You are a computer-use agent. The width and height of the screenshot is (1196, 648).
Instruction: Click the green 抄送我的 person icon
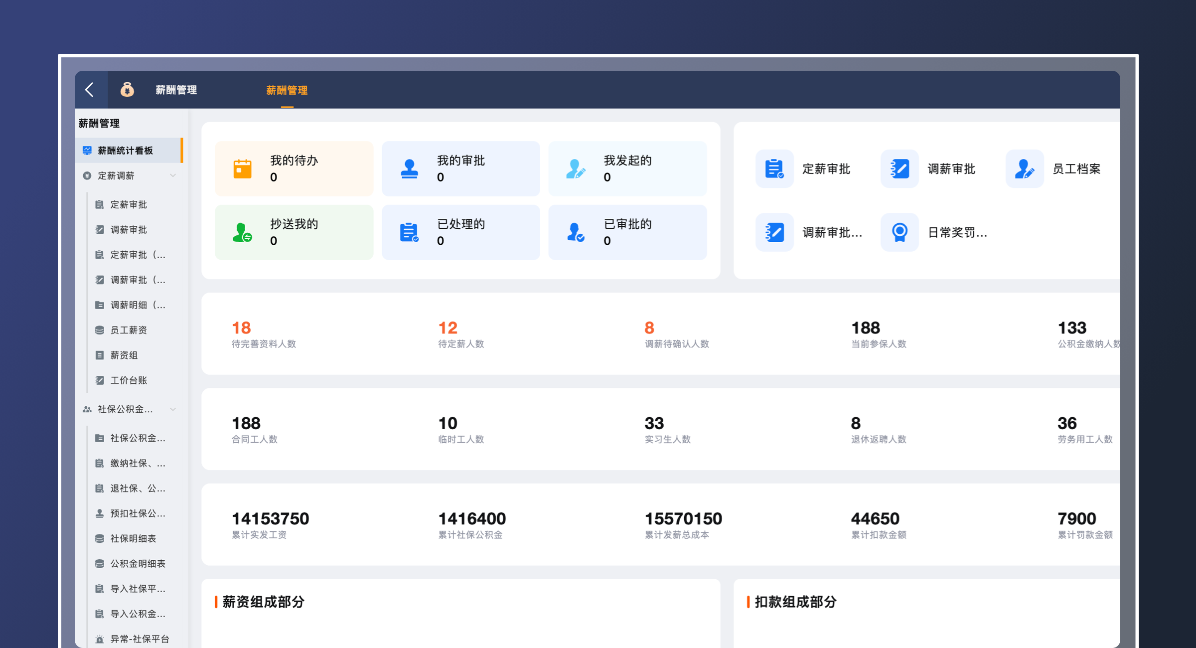[242, 232]
